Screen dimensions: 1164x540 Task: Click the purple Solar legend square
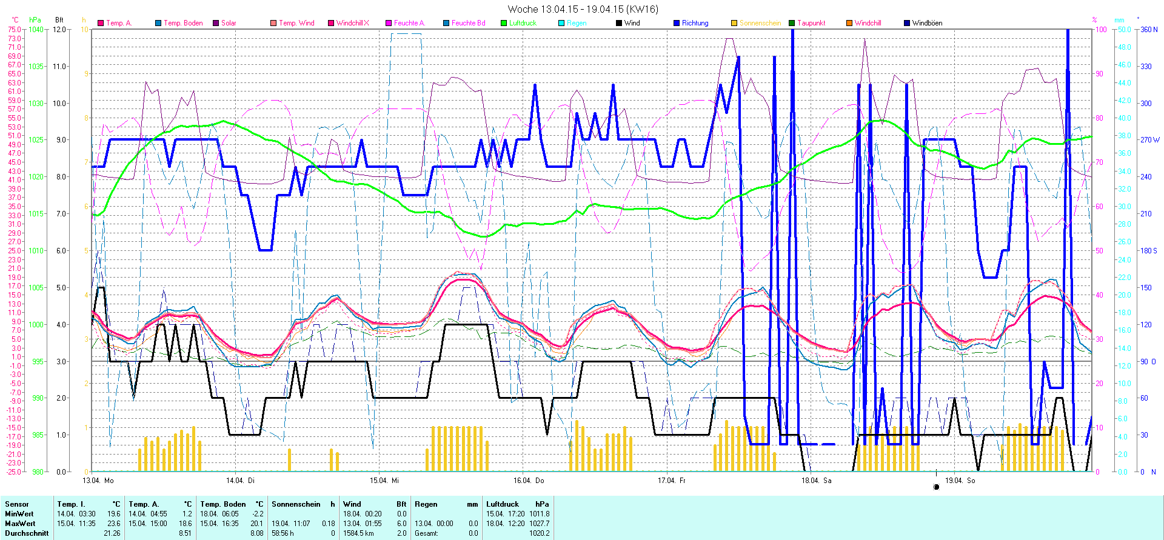pos(216,23)
